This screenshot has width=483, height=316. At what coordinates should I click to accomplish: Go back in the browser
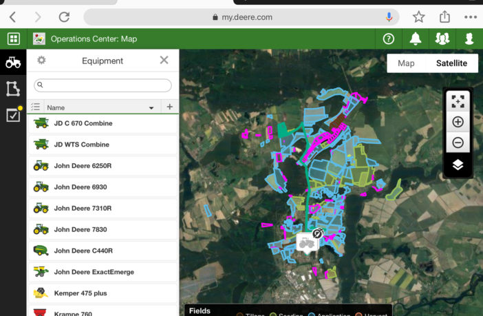12,17
